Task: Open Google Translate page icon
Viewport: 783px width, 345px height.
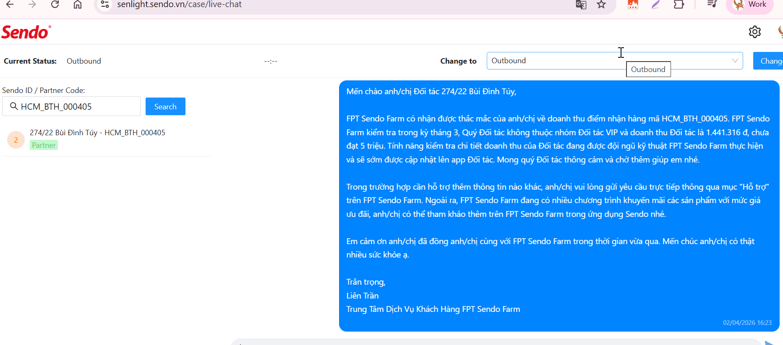Action: 581,5
